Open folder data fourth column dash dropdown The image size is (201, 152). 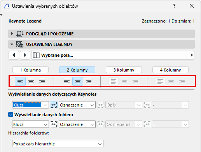tap(170, 124)
